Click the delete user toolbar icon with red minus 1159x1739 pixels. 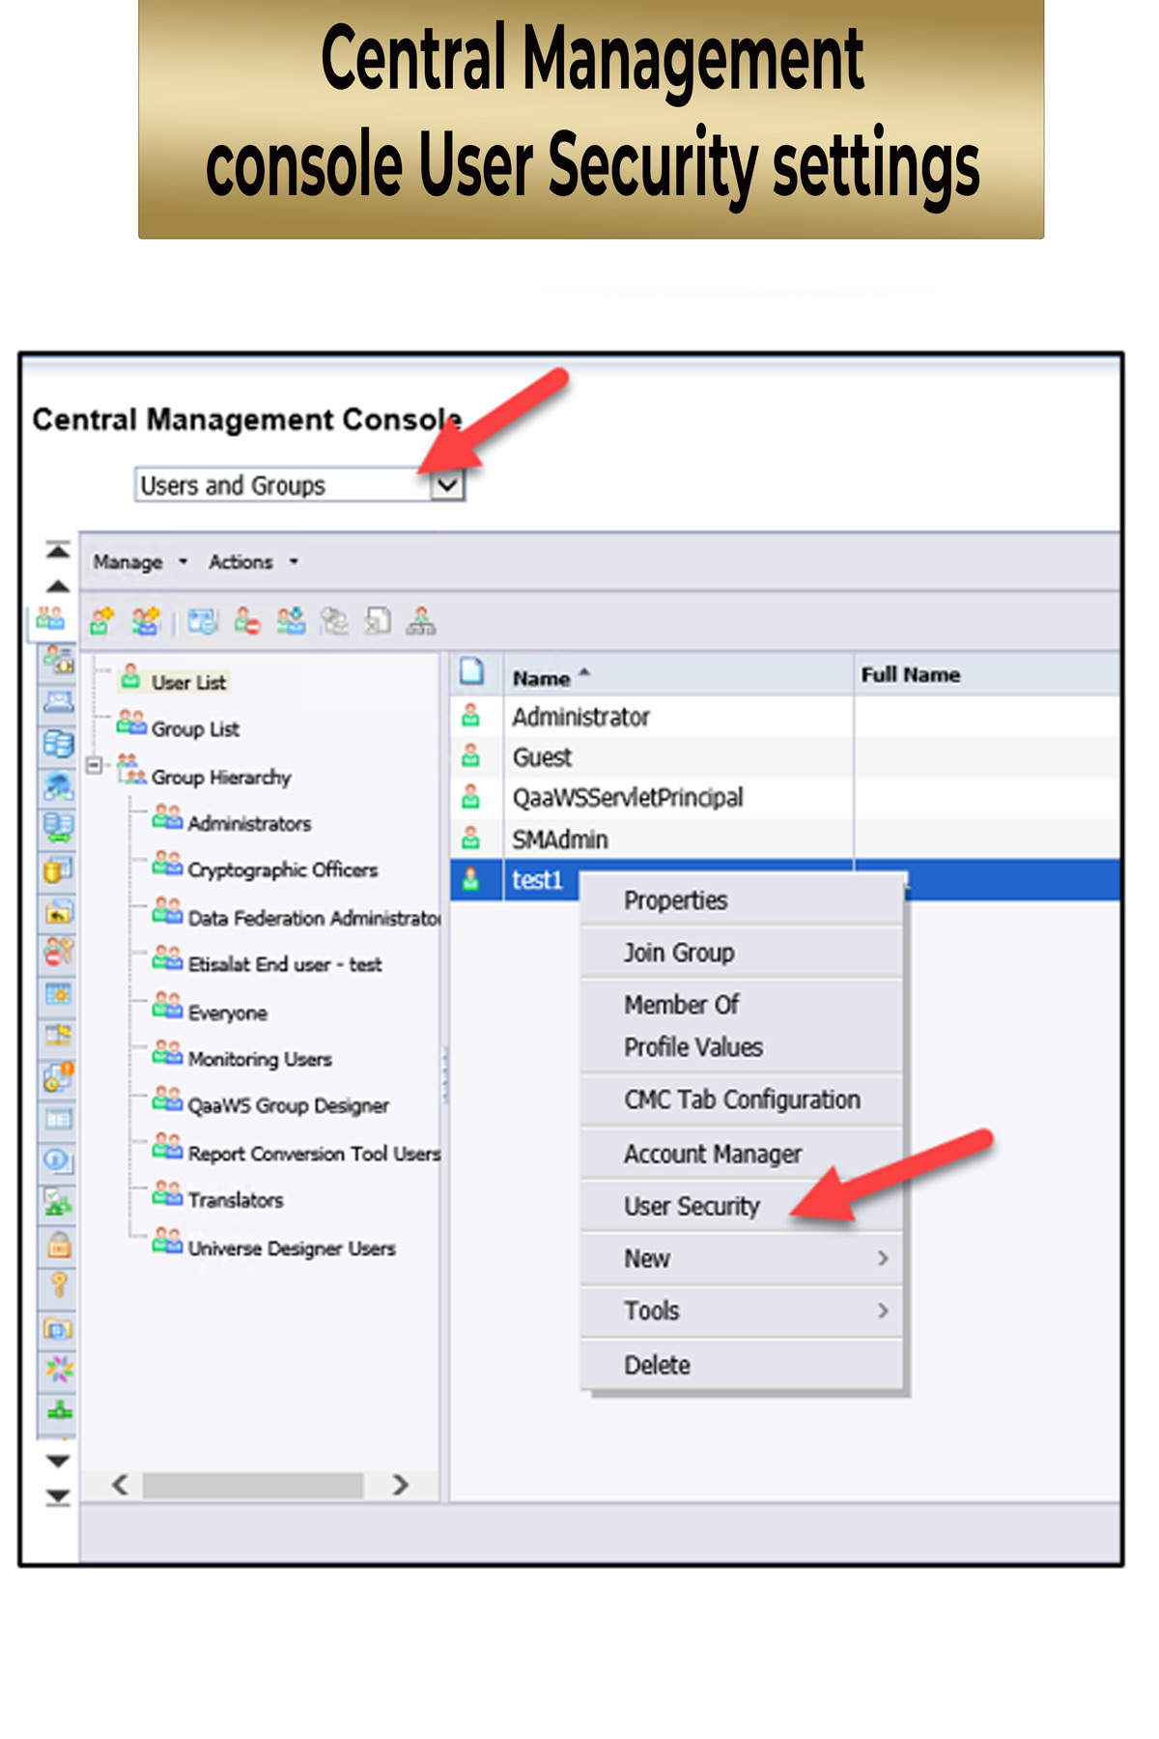pyautogui.click(x=246, y=621)
